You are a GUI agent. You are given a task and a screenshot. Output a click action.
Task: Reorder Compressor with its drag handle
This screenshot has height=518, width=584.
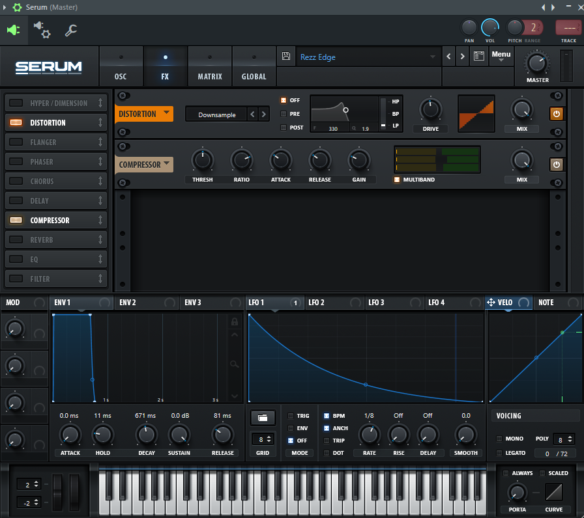[x=100, y=220]
